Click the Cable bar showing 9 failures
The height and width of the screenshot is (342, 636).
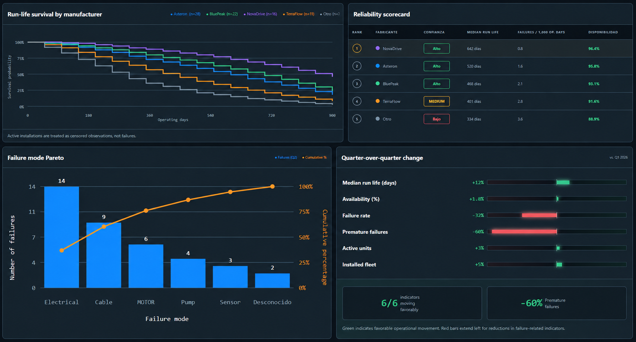[x=104, y=255]
